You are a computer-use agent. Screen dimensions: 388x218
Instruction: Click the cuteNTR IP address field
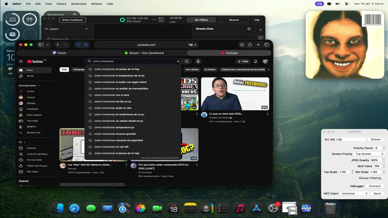(x=344, y=140)
